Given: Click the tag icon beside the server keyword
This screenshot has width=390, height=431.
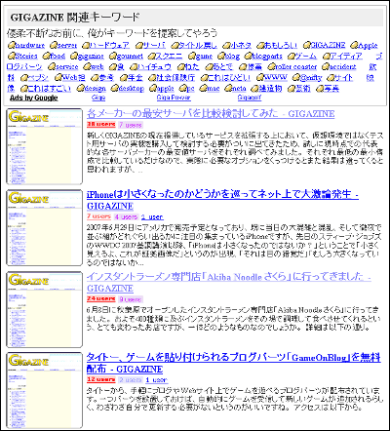Looking at the screenshot, I should pyautogui.click(x=54, y=45).
